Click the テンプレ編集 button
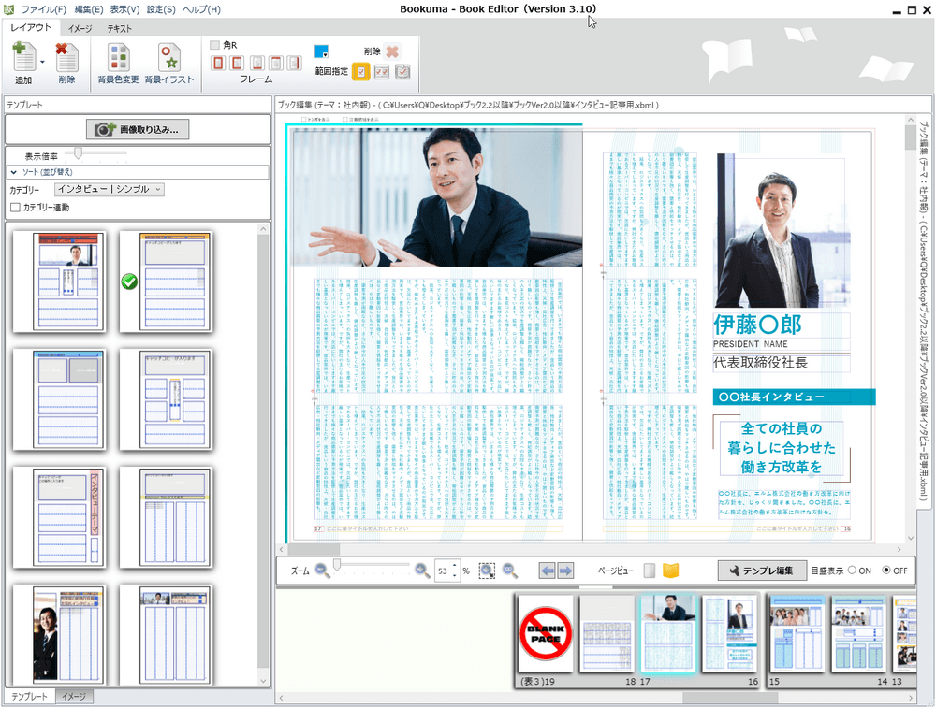The width and height of the screenshot is (936, 708). click(761, 571)
